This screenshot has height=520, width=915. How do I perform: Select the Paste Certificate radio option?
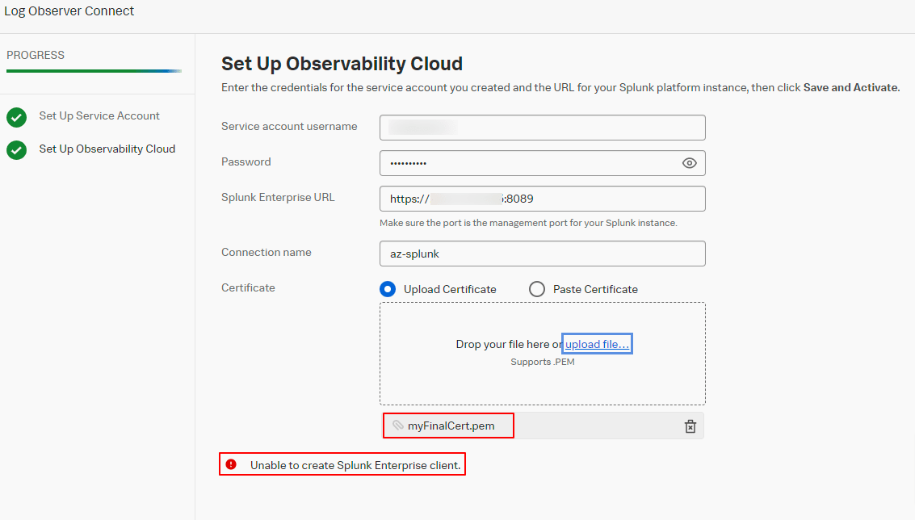pyautogui.click(x=537, y=289)
